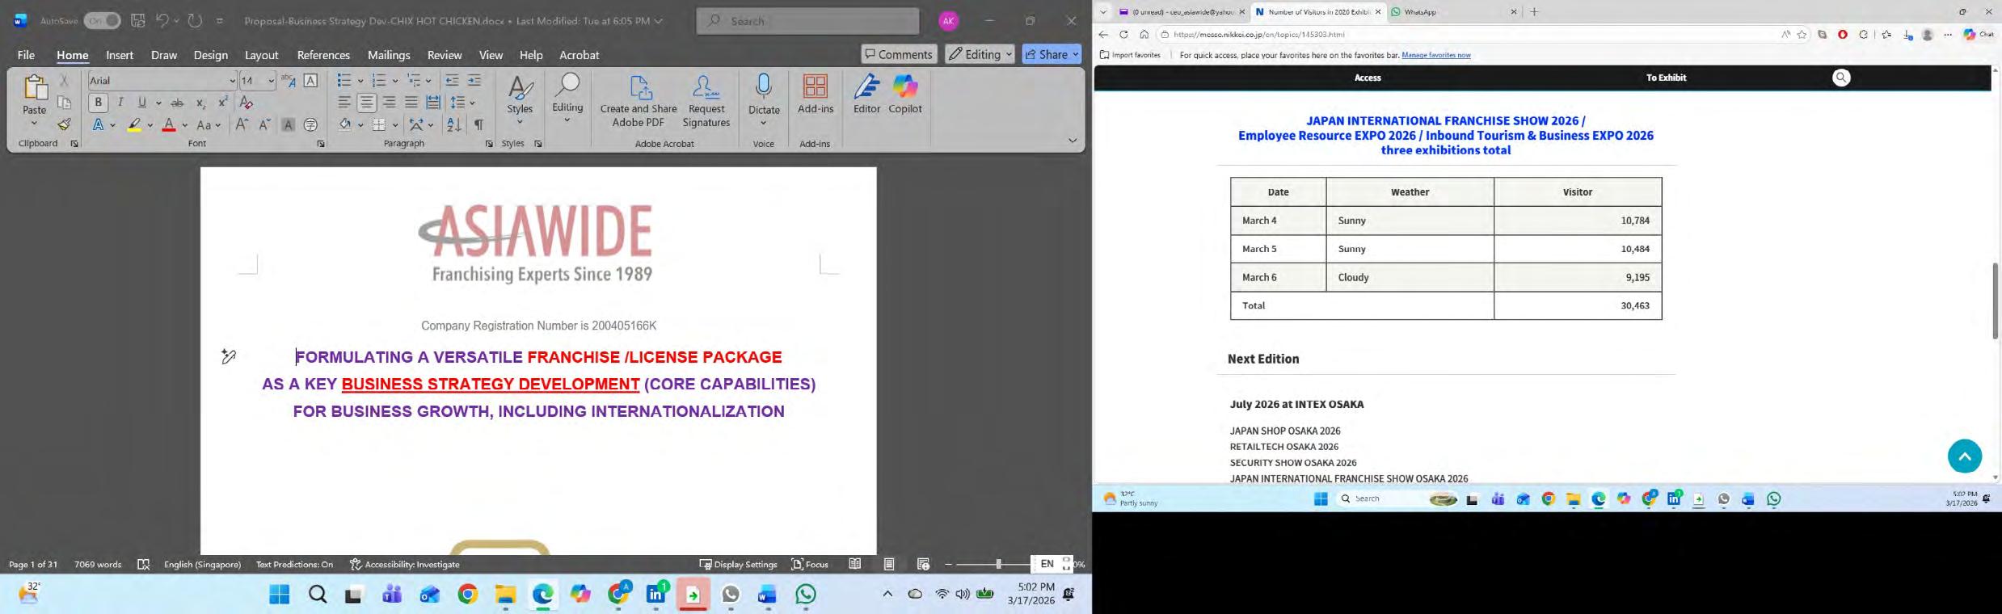Open the Editor proofing tool
This screenshot has height=614, width=2002.
pos(866,94)
